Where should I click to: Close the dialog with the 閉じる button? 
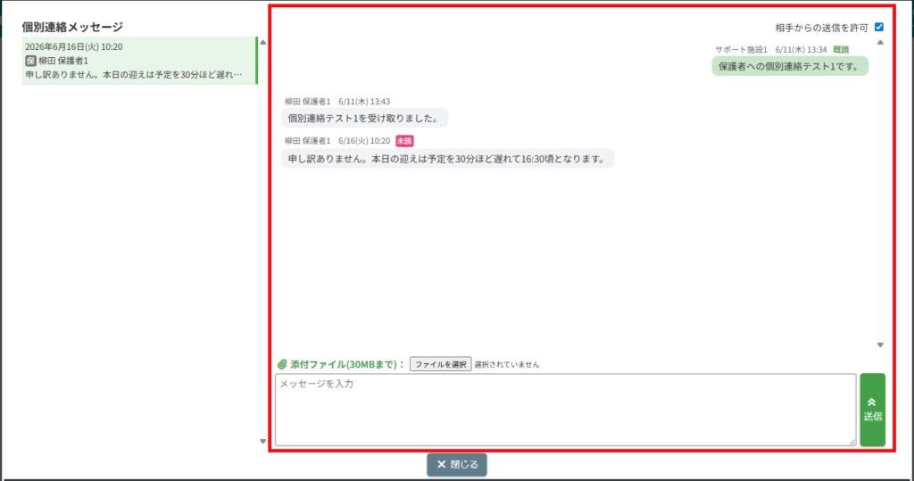coord(457,465)
